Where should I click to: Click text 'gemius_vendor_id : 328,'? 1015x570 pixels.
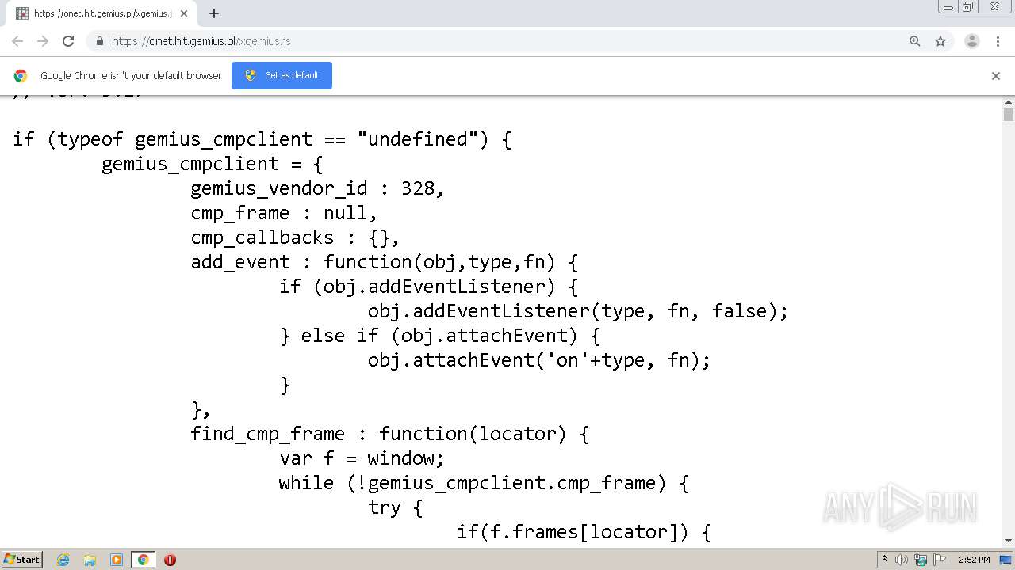point(317,188)
